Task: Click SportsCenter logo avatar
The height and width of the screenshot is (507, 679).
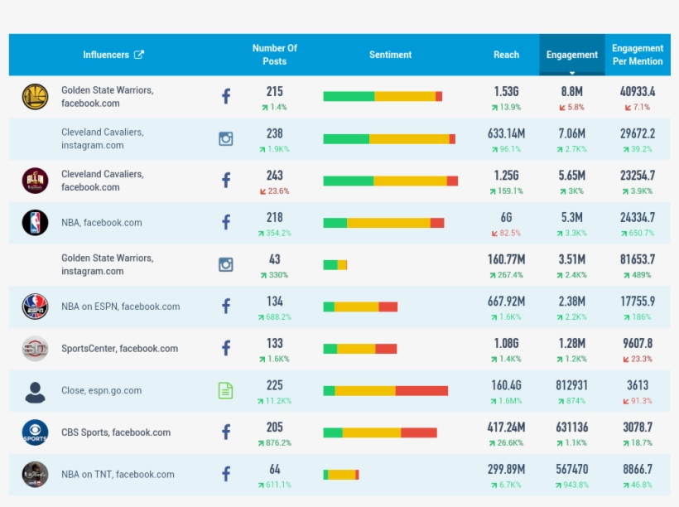Action: (x=35, y=349)
